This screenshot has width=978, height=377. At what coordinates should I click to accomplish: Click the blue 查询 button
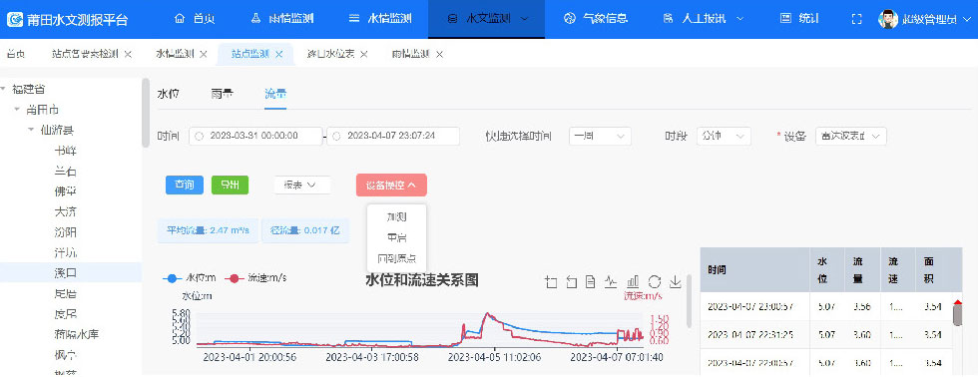tap(184, 185)
